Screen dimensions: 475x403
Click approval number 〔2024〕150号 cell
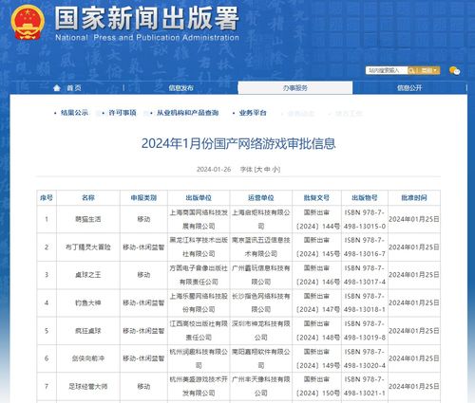(316, 387)
